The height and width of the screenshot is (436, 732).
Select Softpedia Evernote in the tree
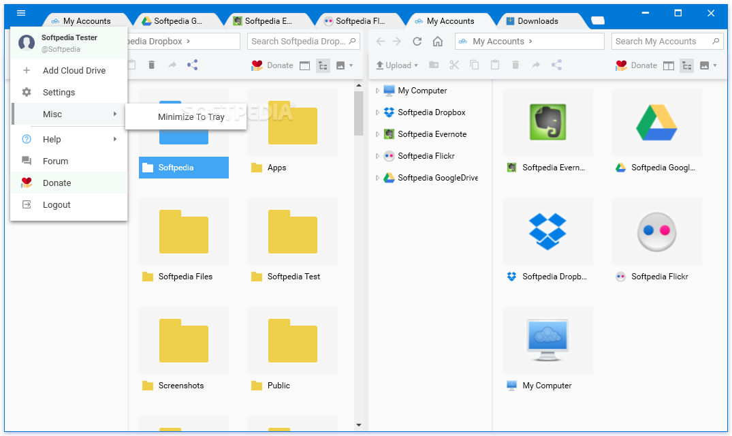coord(432,134)
